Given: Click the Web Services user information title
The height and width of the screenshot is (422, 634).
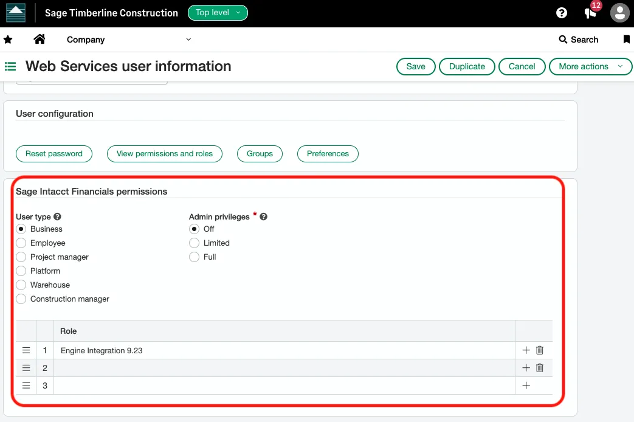Looking at the screenshot, I should click(128, 66).
